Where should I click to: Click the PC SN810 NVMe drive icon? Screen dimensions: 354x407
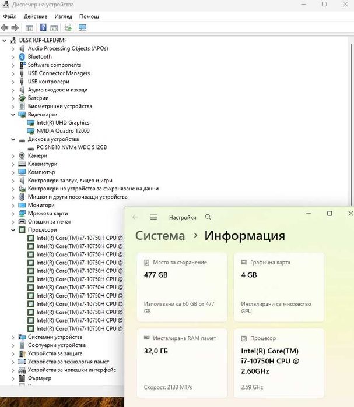[x=31, y=148]
